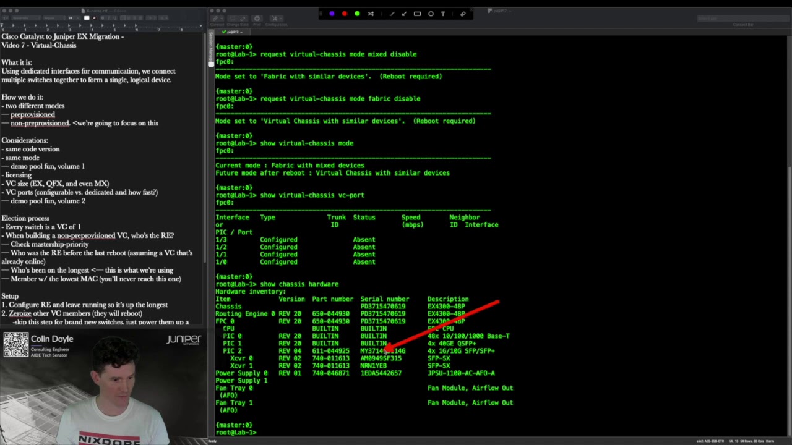
Task: Select the text annotation tool
Action: (x=442, y=14)
